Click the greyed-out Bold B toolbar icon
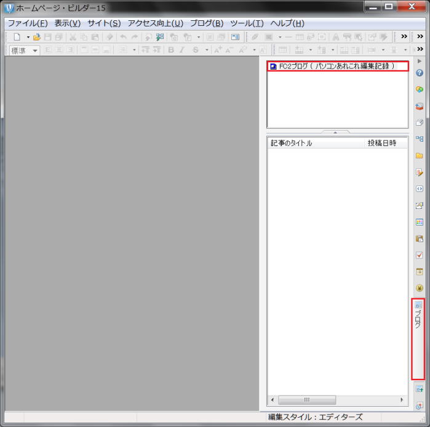Screen dimensions: 430x427 point(171,50)
